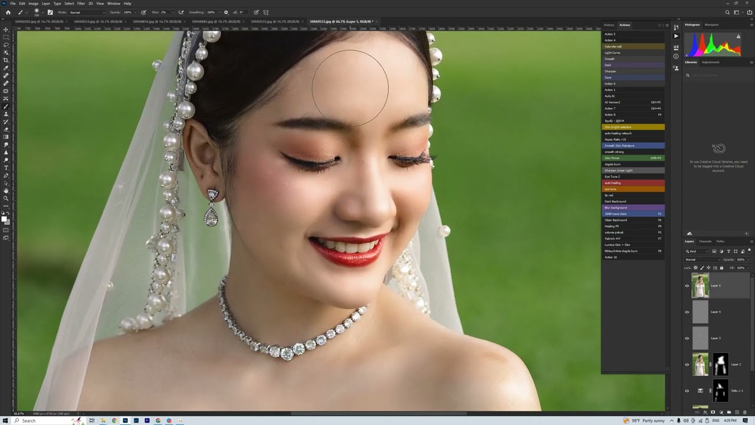
Task: Open the brush Opacity dropdown arrow
Action: pos(136,12)
